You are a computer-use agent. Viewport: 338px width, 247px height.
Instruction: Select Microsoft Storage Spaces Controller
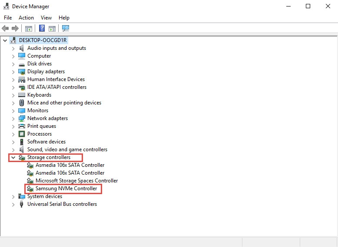(x=76, y=181)
